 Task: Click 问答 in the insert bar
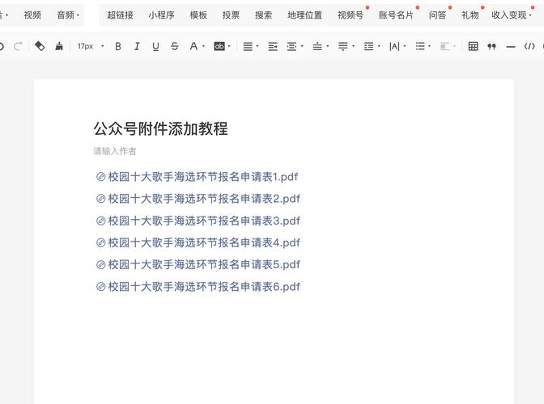click(x=437, y=15)
